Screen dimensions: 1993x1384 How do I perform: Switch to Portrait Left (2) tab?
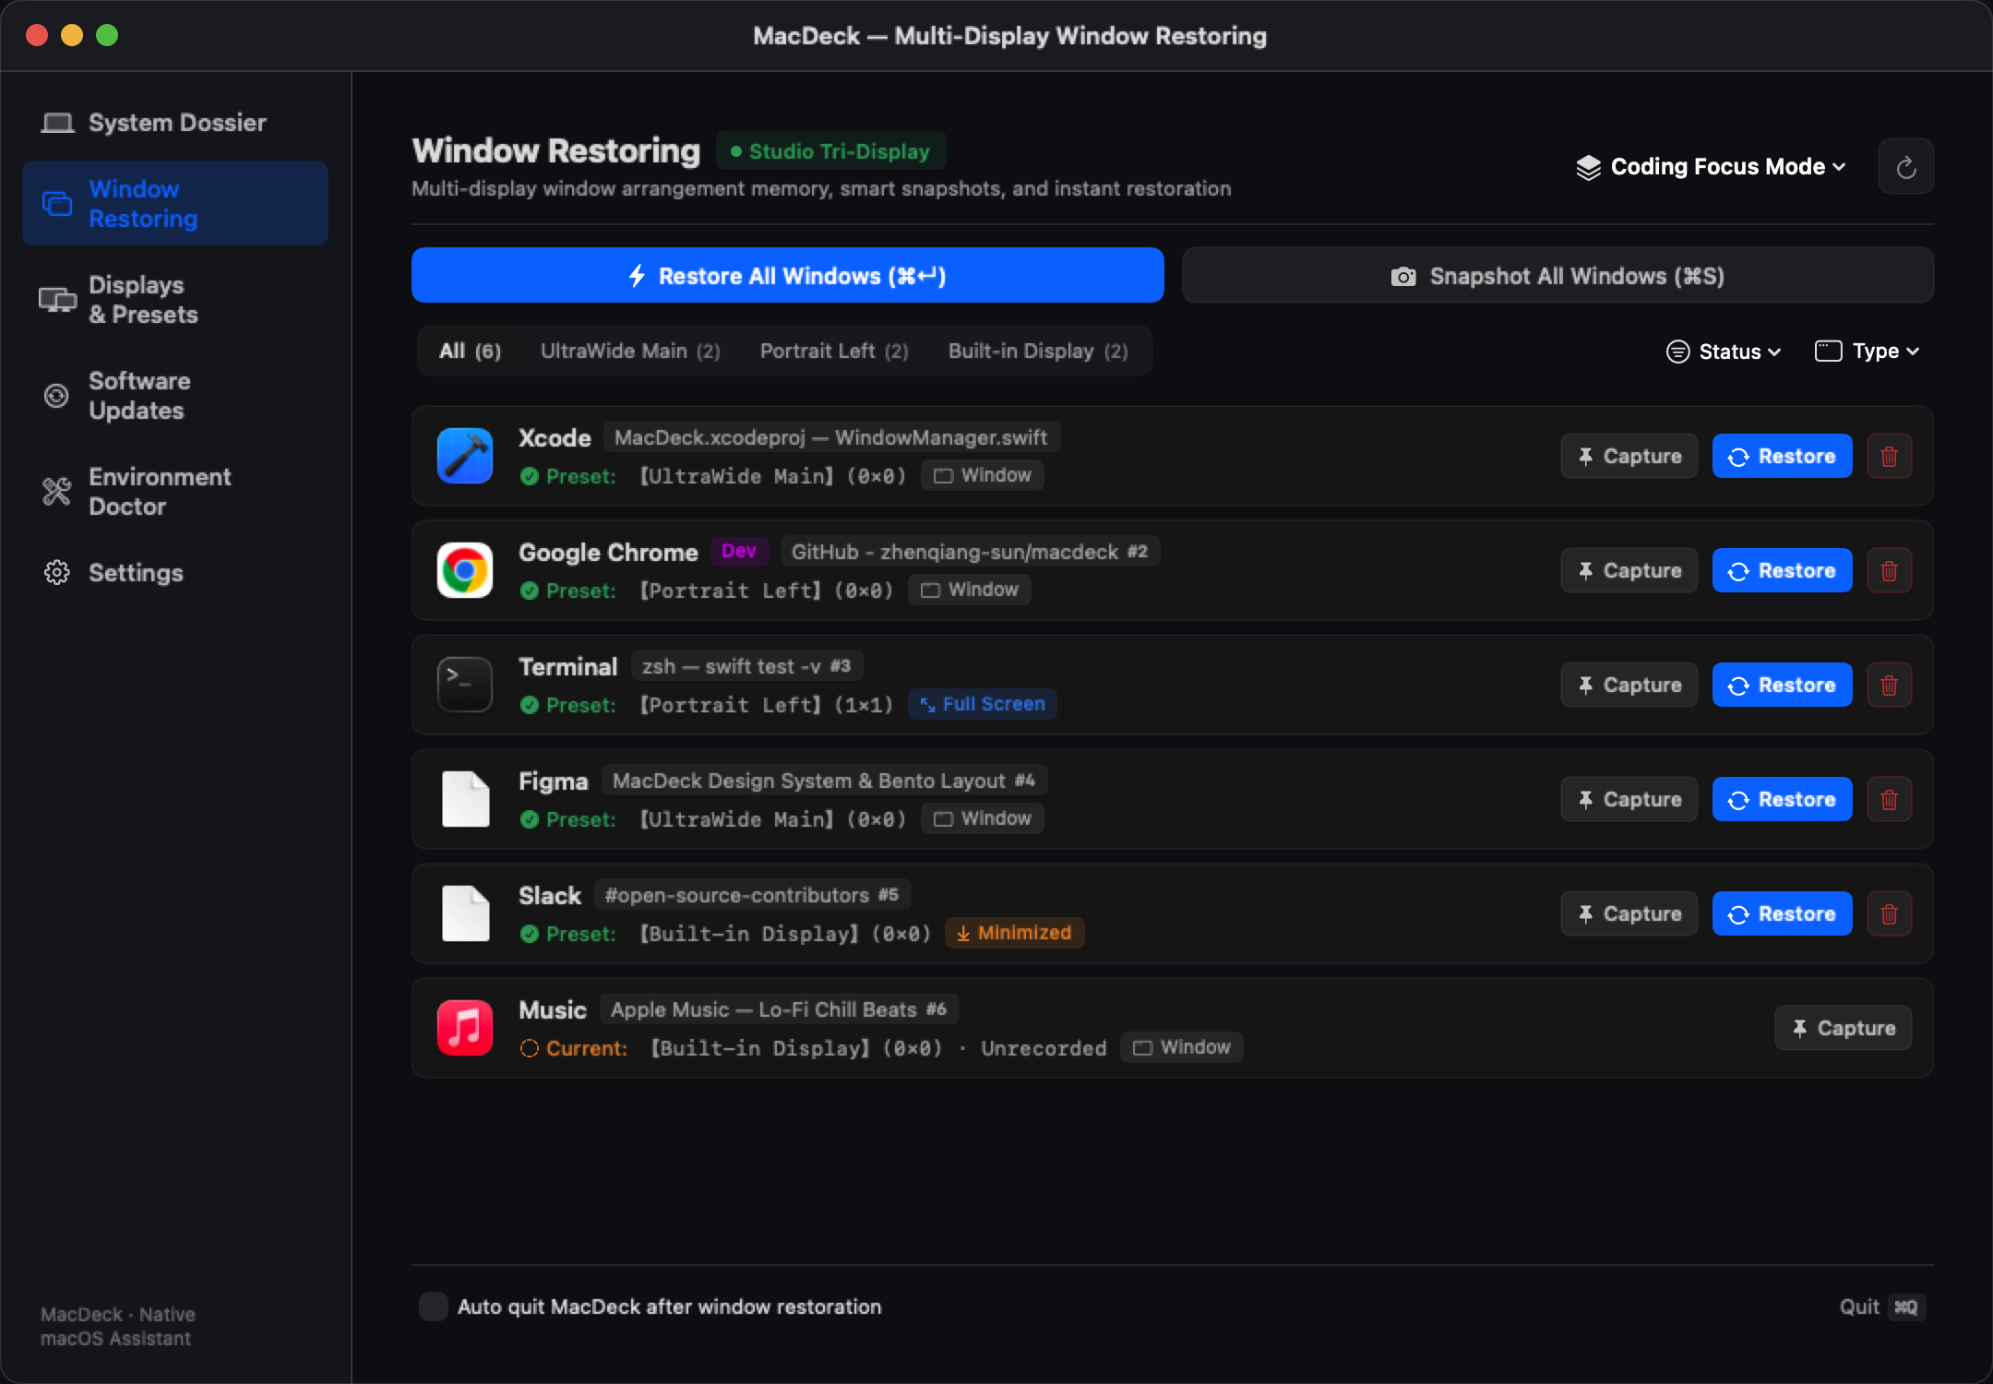pos(834,351)
